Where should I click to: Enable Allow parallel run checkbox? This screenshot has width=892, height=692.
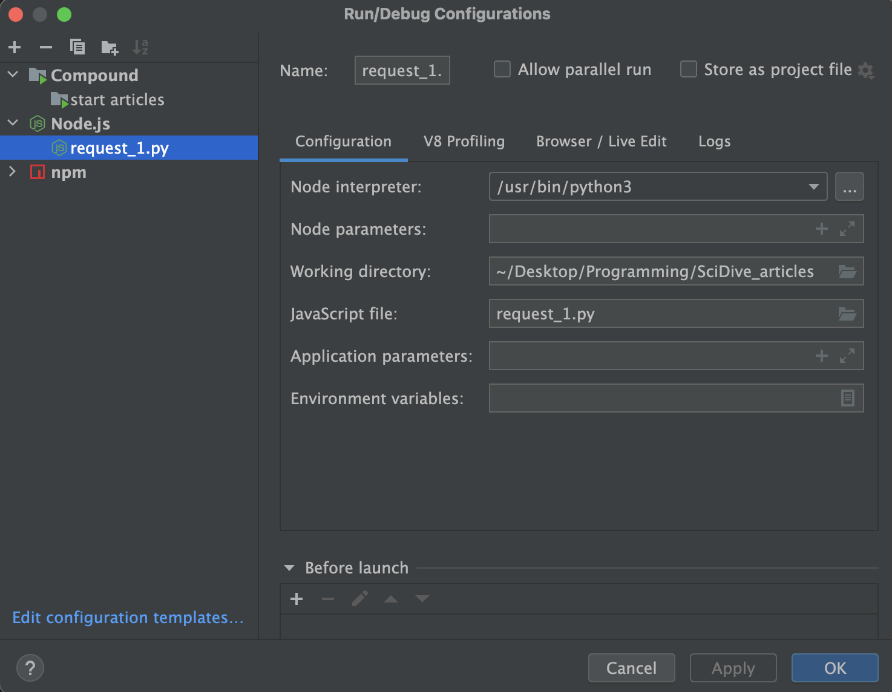click(x=502, y=70)
